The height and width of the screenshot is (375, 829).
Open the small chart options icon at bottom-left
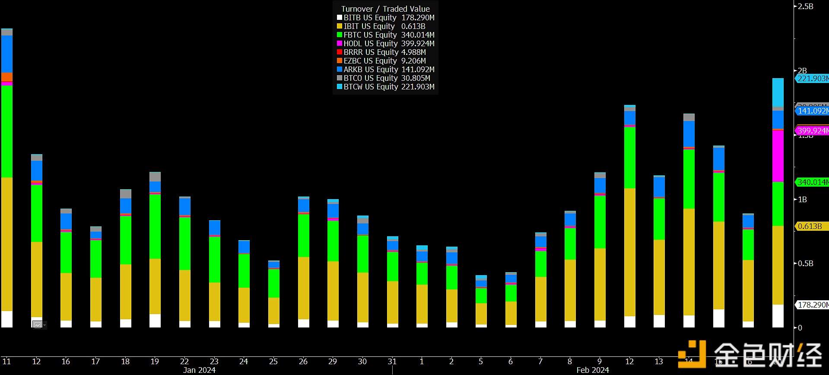point(38,325)
